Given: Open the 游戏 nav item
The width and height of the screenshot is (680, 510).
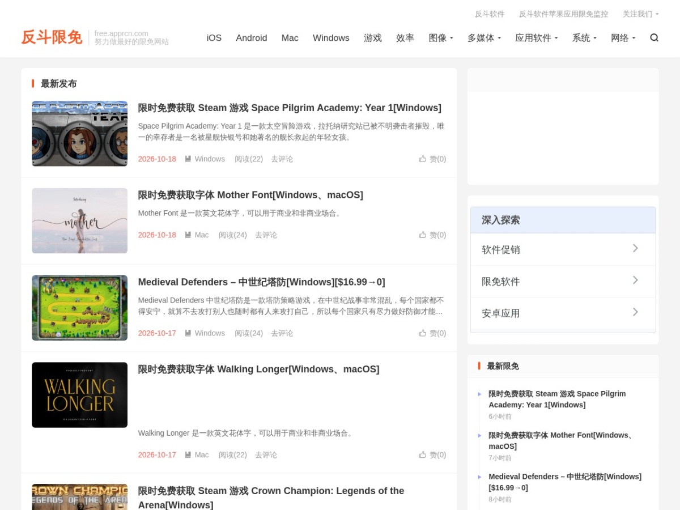Looking at the screenshot, I should click(x=373, y=38).
